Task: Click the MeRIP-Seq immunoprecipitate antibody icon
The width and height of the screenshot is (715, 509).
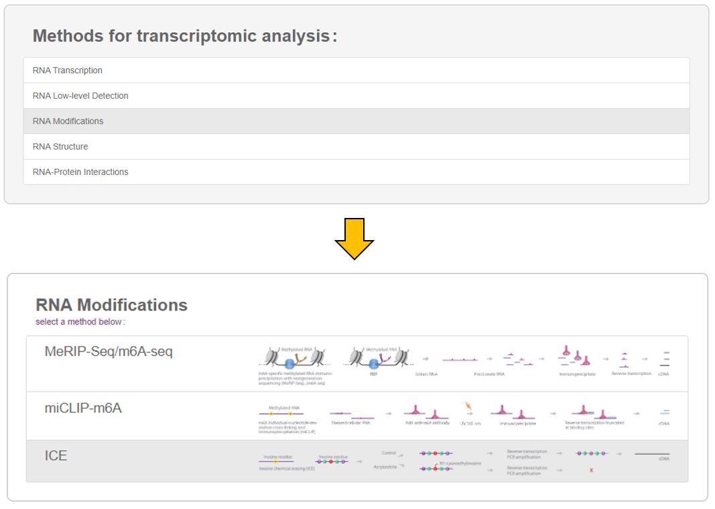Action: (x=575, y=356)
